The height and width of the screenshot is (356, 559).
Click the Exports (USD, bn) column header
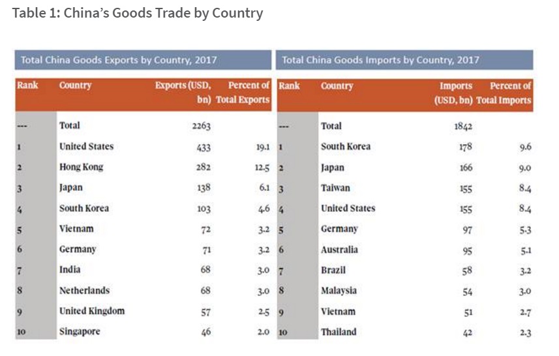click(x=183, y=93)
